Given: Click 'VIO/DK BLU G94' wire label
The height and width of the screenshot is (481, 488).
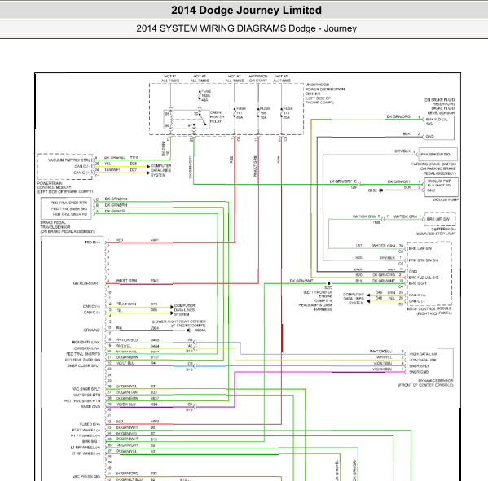Looking at the screenshot, I should [x=136, y=404].
